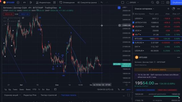Open the 4Ч timeframe selector
Viewport: 182px width, 102px height.
tap(24, 3)
